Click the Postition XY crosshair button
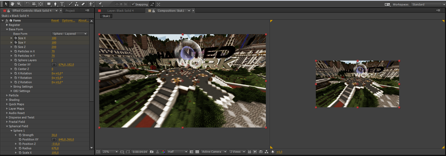Viewport: 446px width, 156px height. point(54,139)
